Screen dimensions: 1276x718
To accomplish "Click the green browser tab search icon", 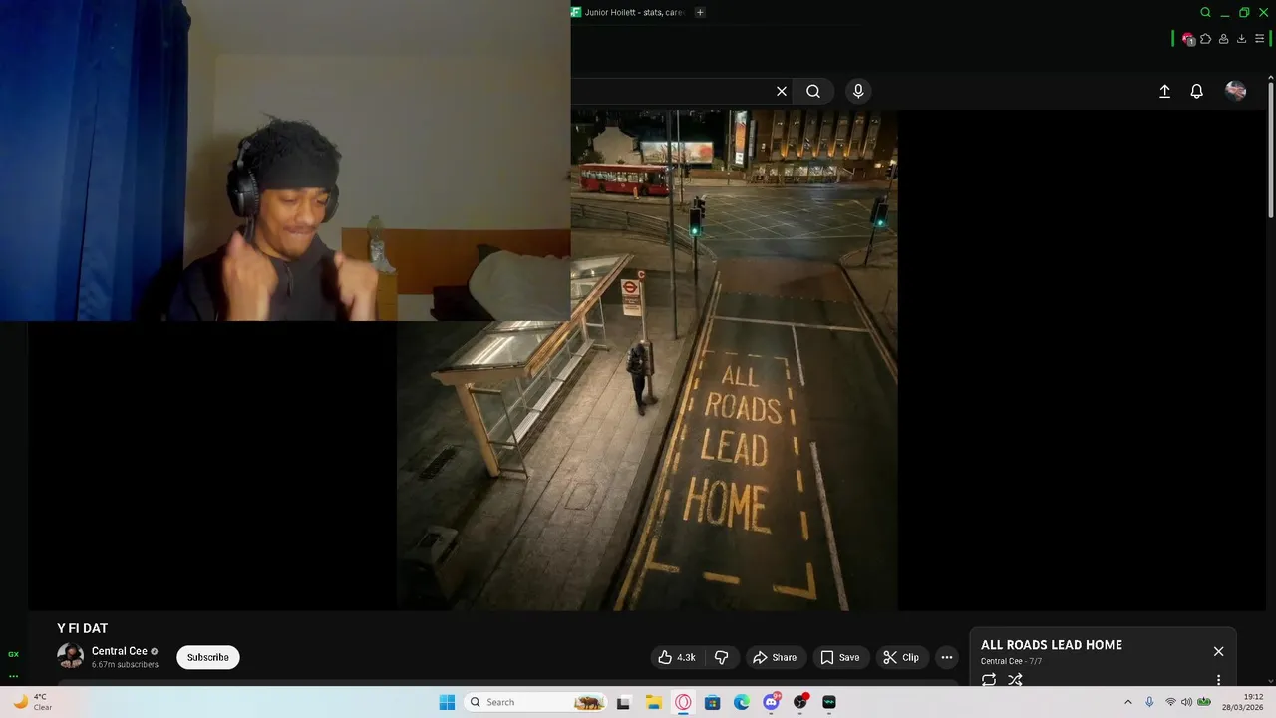I will pyautogui.click(x=1205, y=12).
